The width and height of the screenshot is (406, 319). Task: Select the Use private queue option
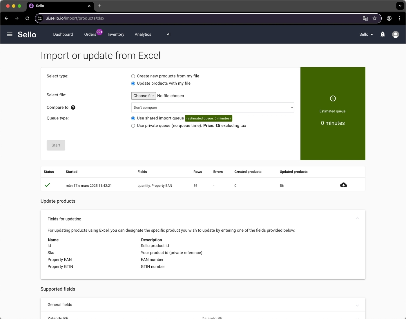pos(133,126)
